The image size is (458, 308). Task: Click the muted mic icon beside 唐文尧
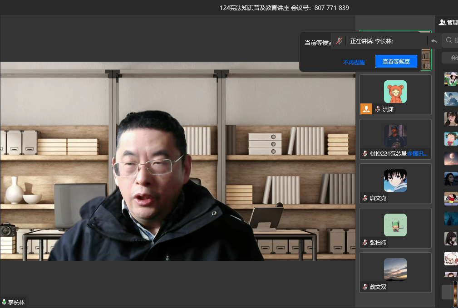(x=365, y=198)
